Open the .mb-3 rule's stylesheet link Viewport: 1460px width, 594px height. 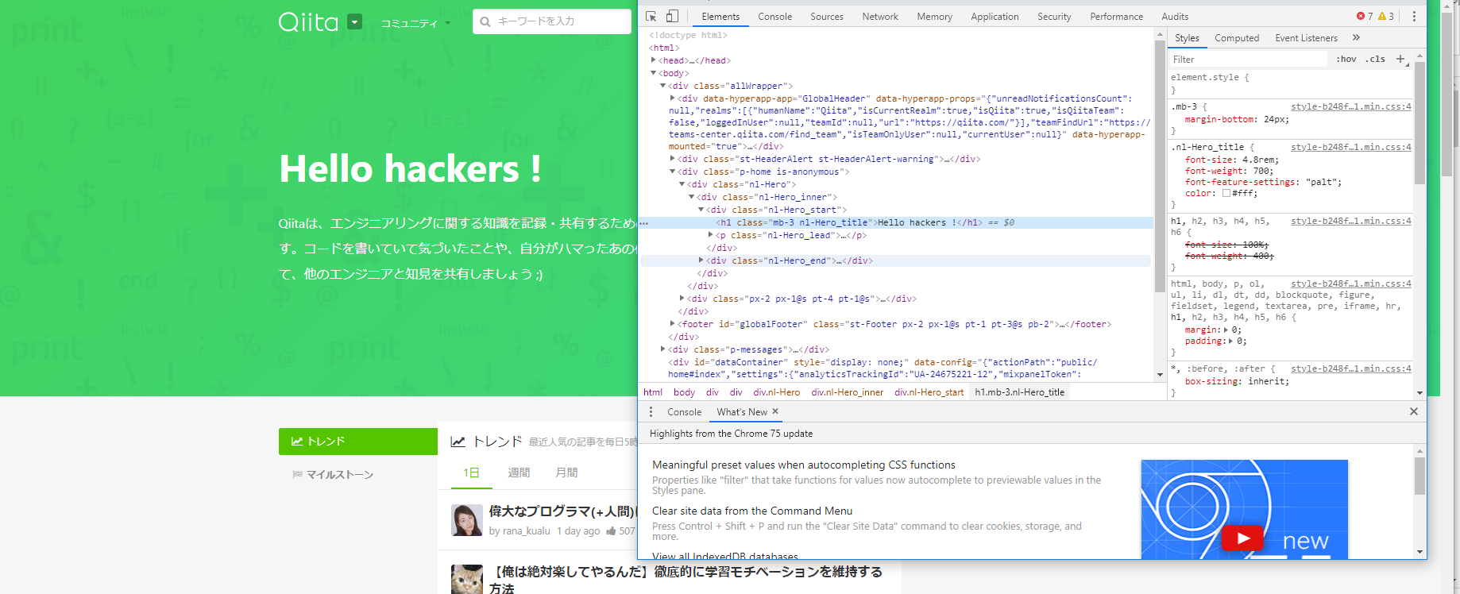pyautogui.click(x=1351, y=106)
